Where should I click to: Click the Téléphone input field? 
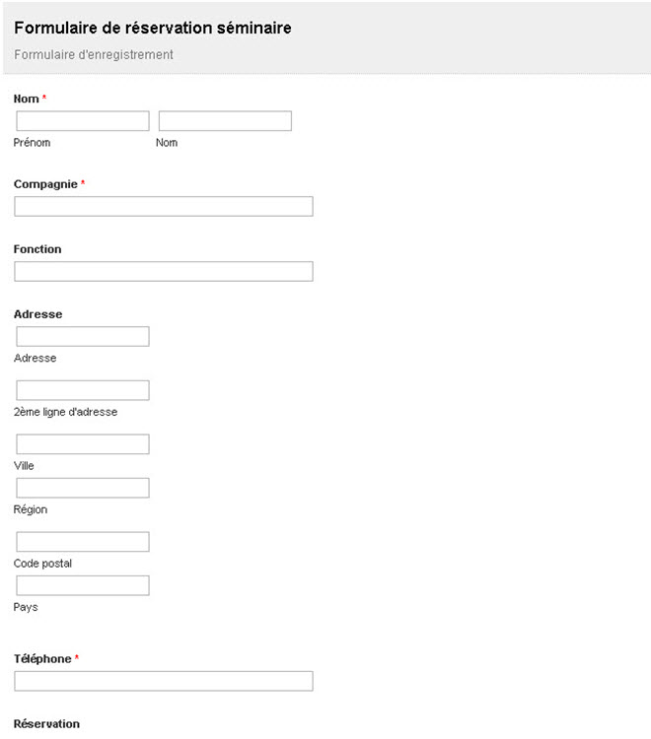pyautogui.click(x=163, y=681)
